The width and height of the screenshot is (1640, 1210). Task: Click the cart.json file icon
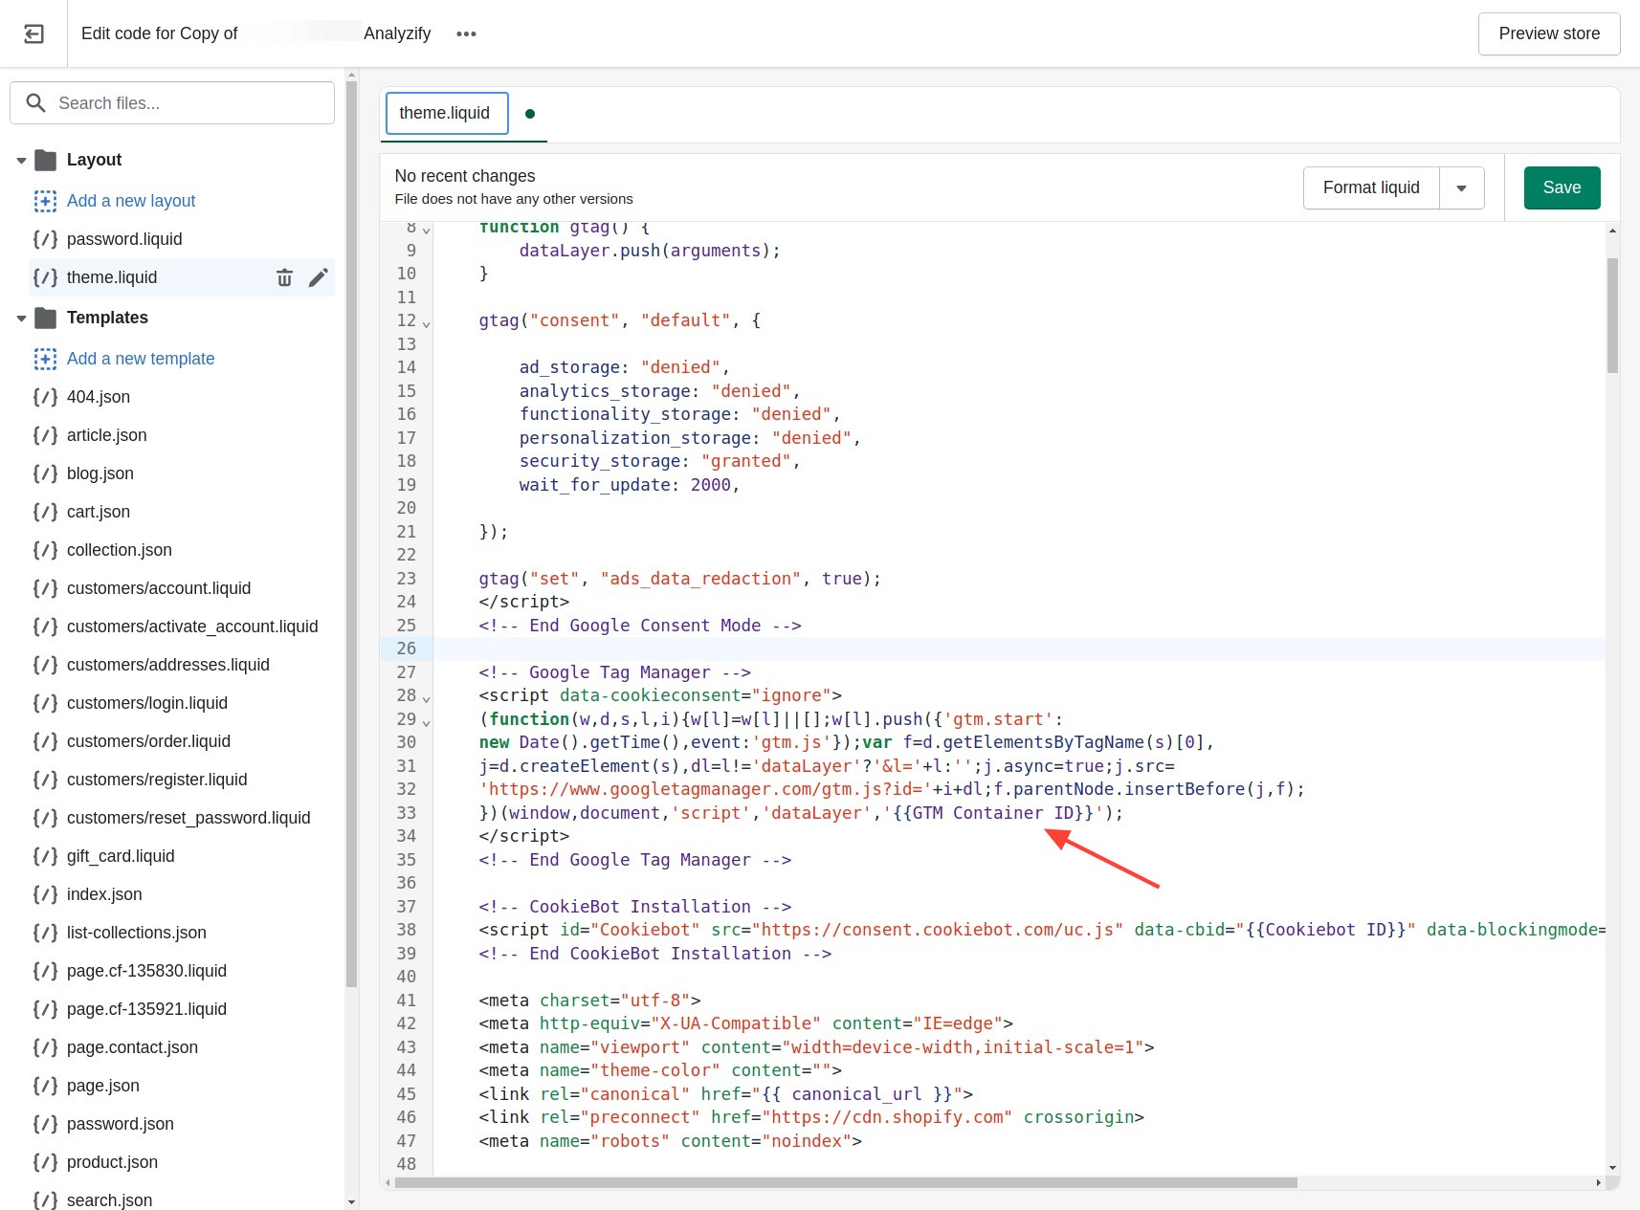pyautogui.click(x=44, y=512)
